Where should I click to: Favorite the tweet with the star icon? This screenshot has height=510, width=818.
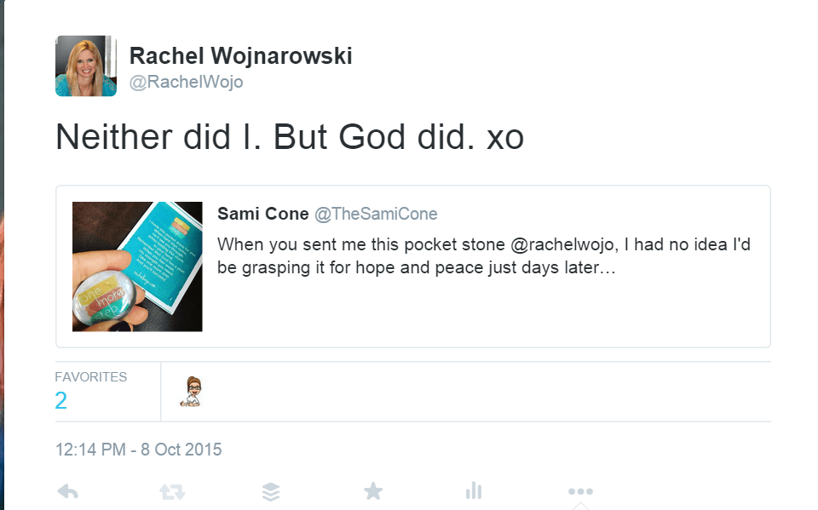tap(372, 491)
